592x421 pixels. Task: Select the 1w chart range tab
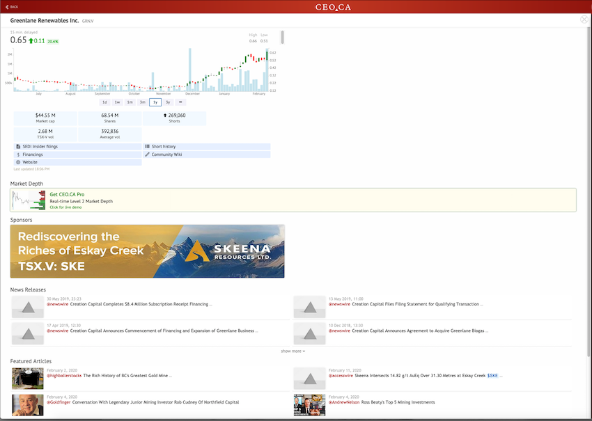coord(117,102)
